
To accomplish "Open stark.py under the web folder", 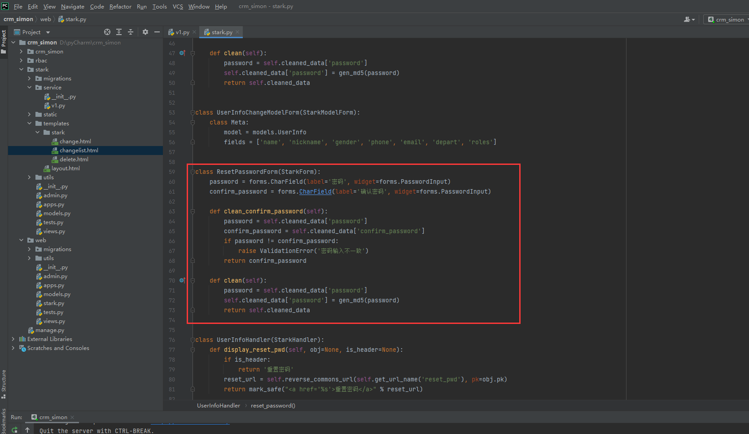I will pyautogui.click(x=53, y=303).
